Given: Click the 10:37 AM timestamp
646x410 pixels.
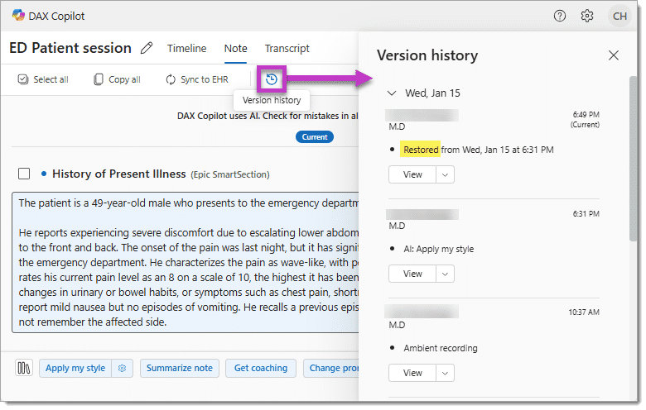Looking at the screenshot, I should tap(584, 312).
